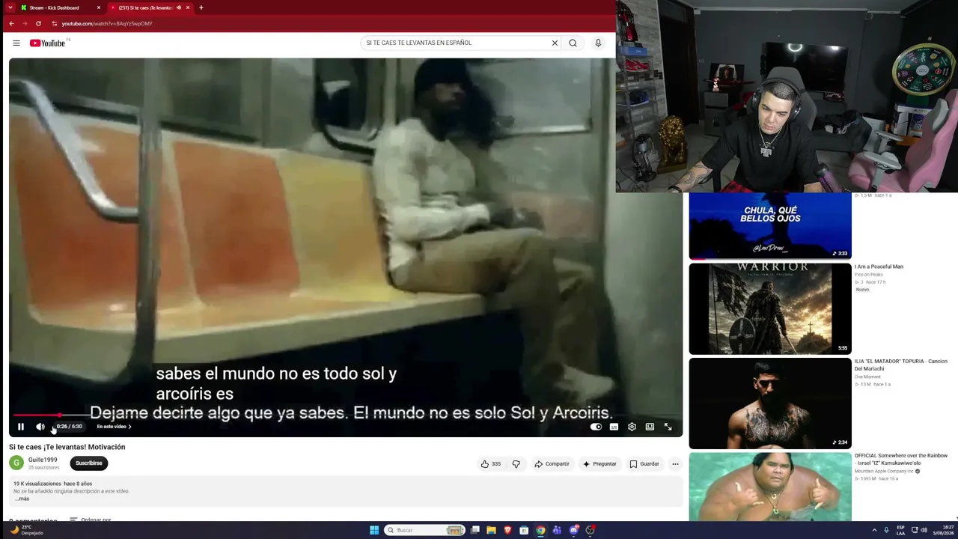Image resolution: width=958 pixels, height=539 pixels.
Task: Open the Ilia Topuria video thumbnail
Action: tap(770, 404)
